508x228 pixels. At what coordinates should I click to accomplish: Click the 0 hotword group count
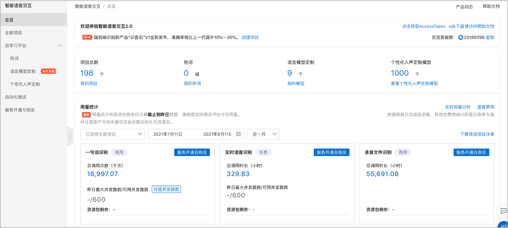click(186, 73)
